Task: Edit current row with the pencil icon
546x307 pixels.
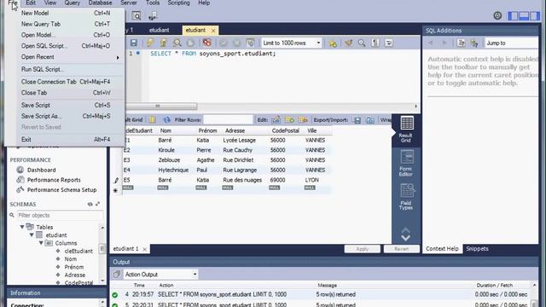Action: tap(276, 119)
